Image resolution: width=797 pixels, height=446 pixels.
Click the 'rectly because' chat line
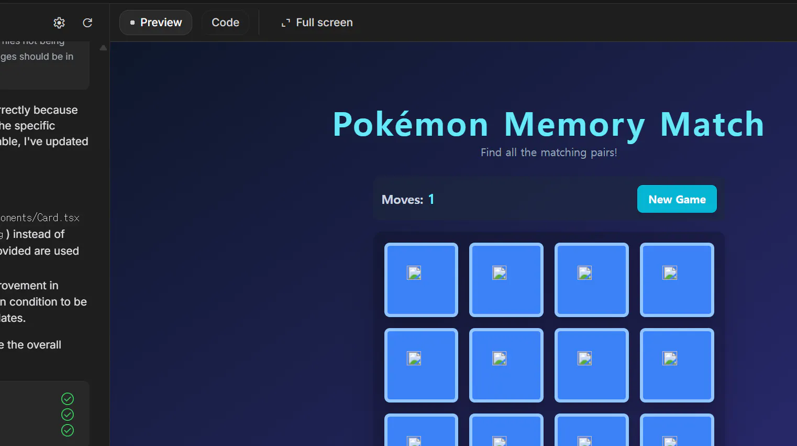(39, 110)
